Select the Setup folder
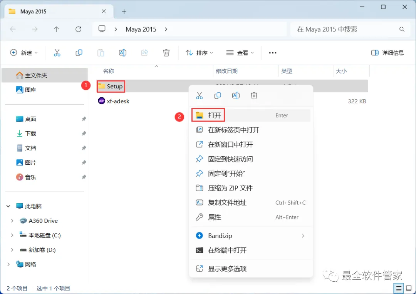416x294 pixels. pos(111,86)
